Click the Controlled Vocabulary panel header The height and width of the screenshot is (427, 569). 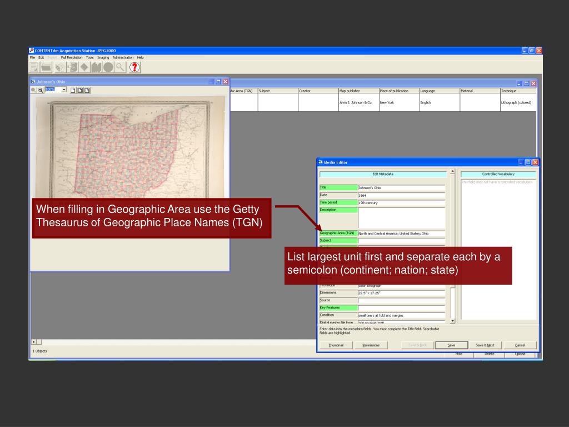[x=498, y=174]
